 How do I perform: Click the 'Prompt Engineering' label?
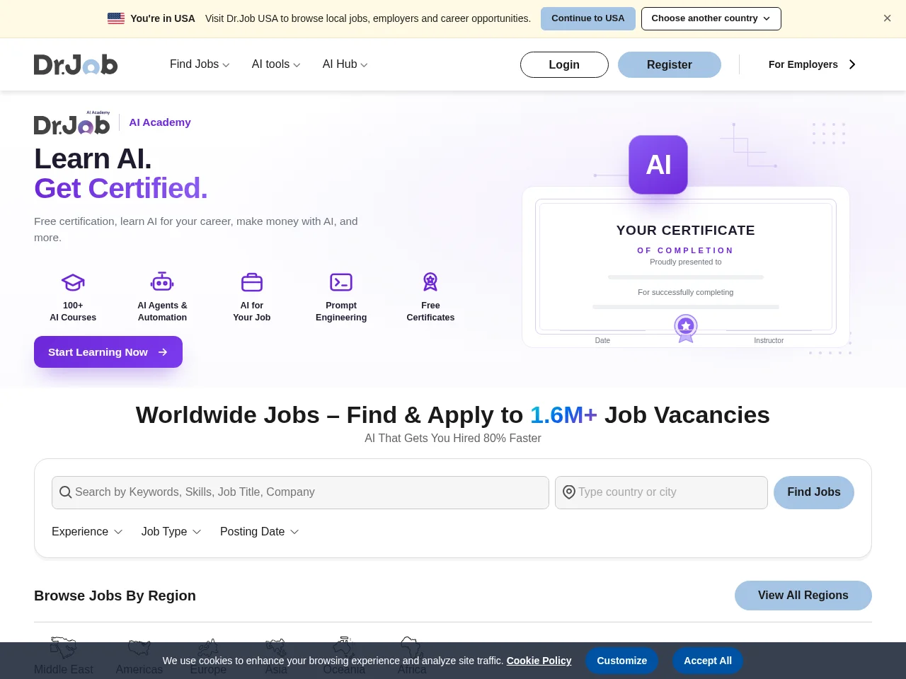(x=341, y=311)
